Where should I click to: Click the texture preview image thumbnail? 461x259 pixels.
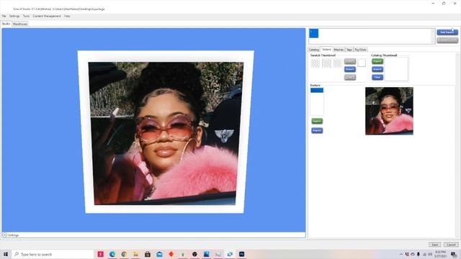[x=389, y=111]
